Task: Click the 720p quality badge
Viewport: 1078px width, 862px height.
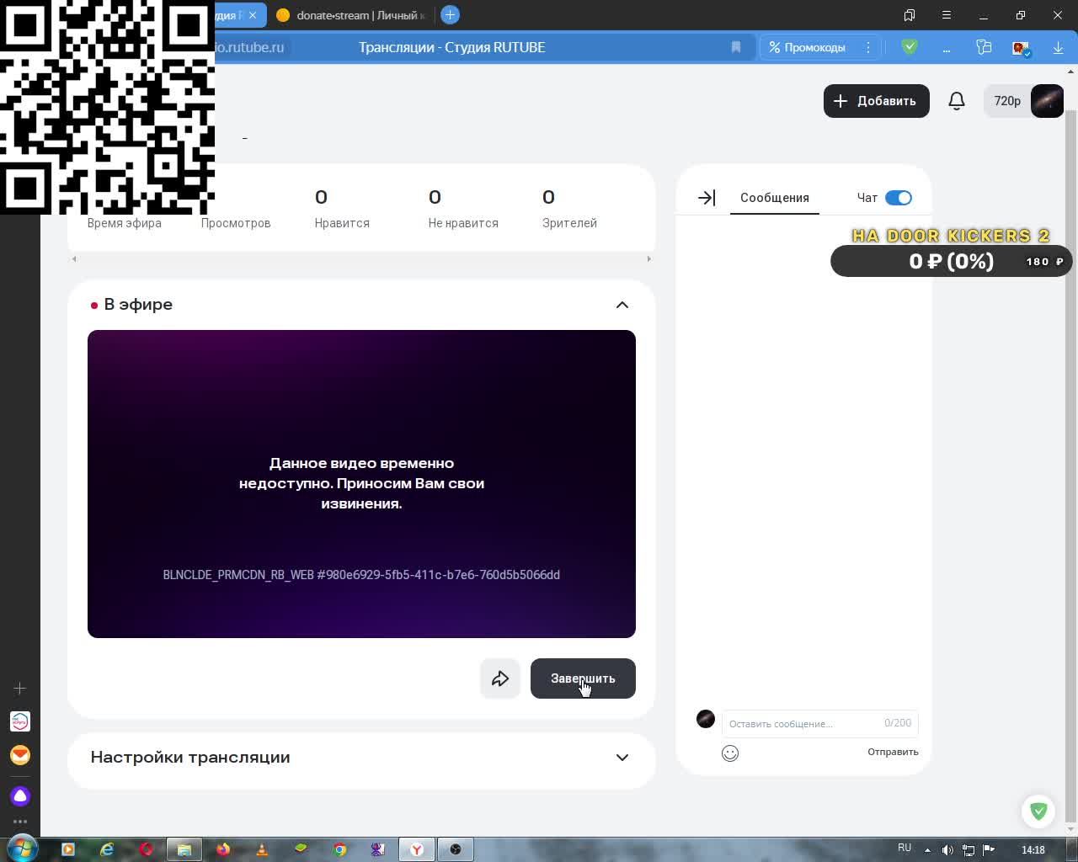Action: click(x=1007, y=101)
